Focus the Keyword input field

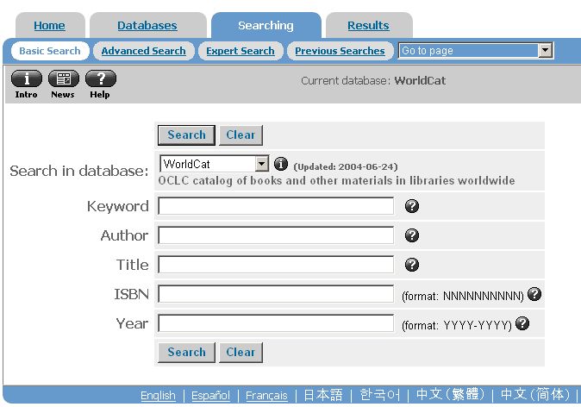point(276,206)
